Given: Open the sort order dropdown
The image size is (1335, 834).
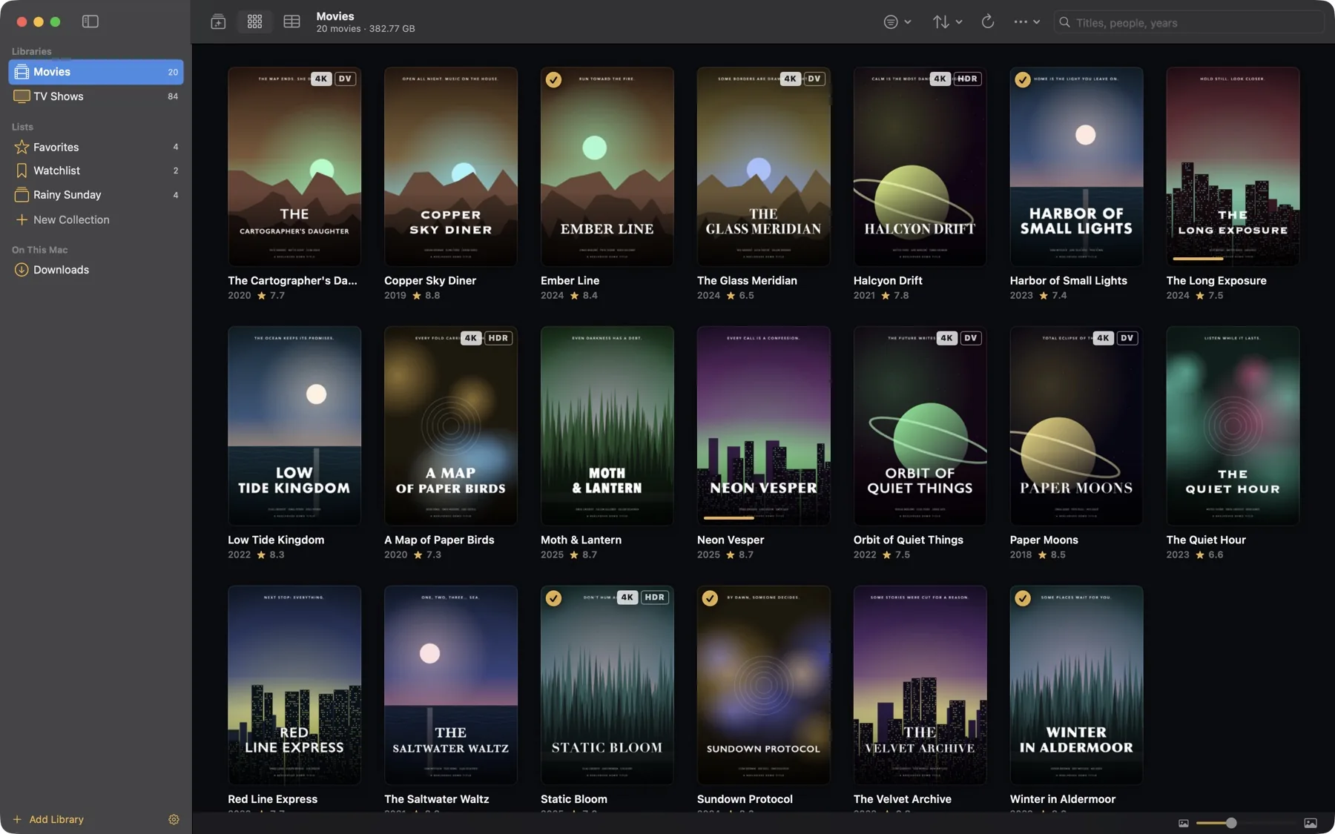Looking at the screenshot, I should [x=947, y=22].
